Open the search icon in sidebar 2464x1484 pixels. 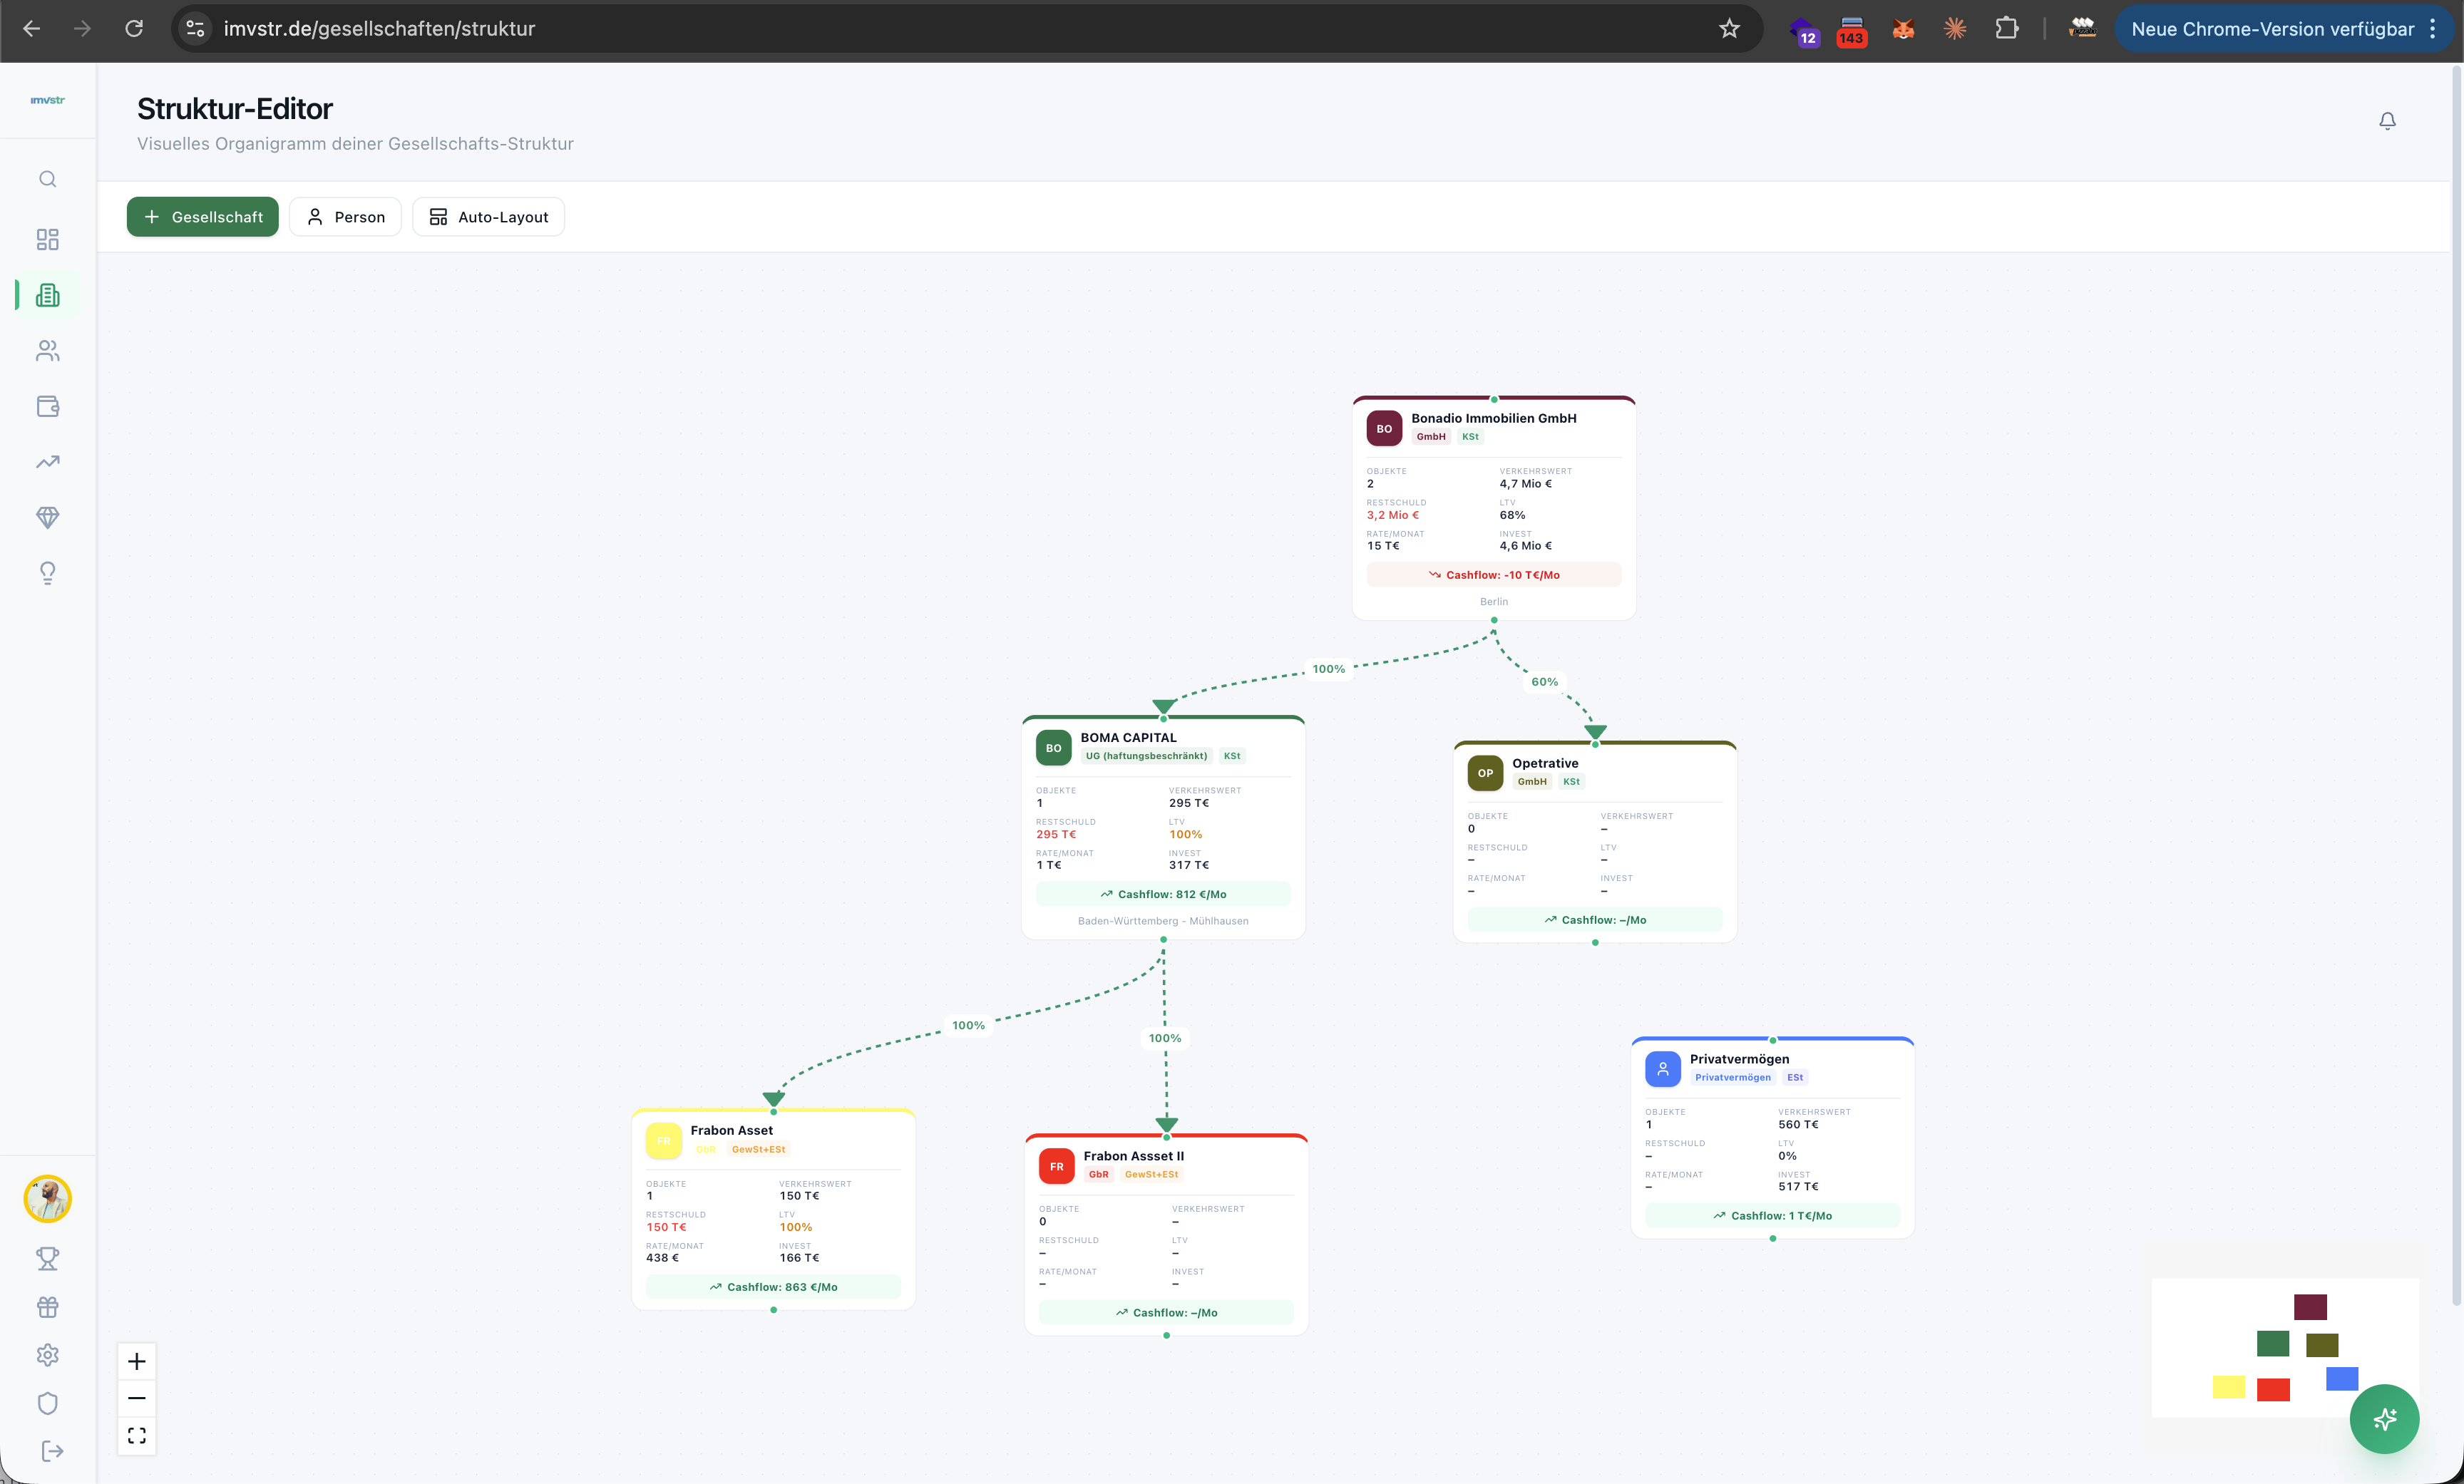click(47, 179)
